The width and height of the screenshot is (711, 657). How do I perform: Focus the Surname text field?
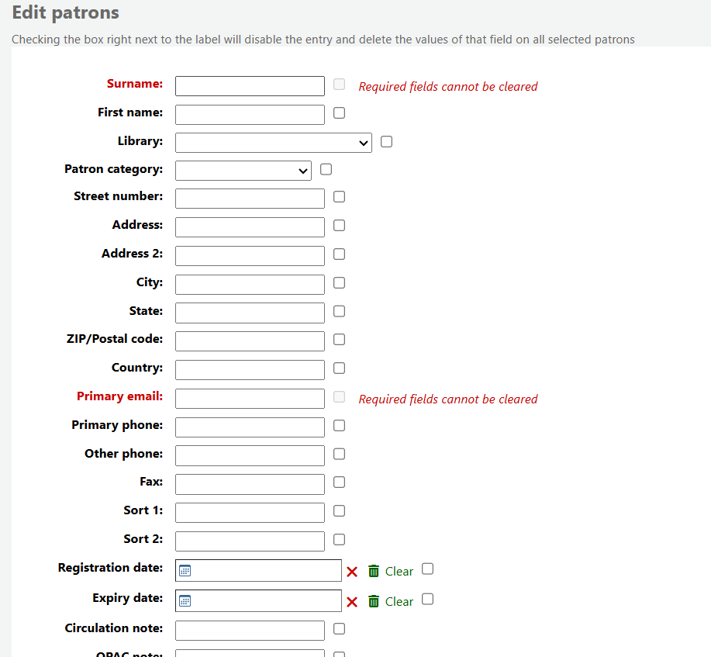pos(250,86)
